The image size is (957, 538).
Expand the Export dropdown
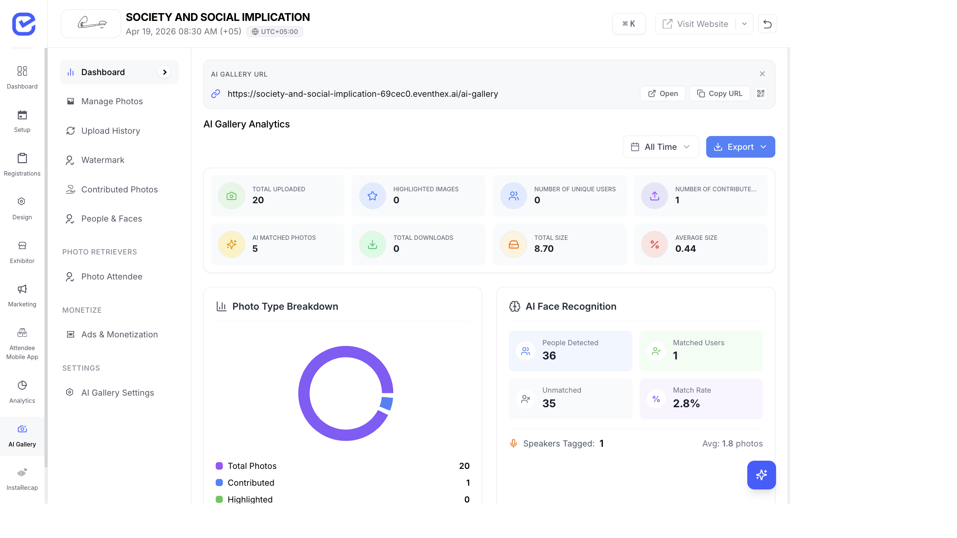point(740,147)
